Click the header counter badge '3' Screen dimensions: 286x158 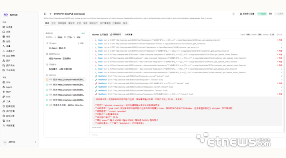pyautogui.click(x=233, y=14)
